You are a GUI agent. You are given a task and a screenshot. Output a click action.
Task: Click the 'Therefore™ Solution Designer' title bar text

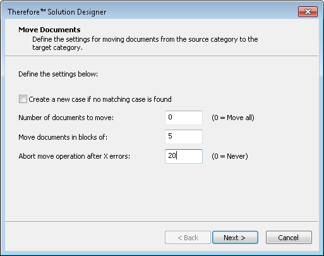(x=57, y=12)
